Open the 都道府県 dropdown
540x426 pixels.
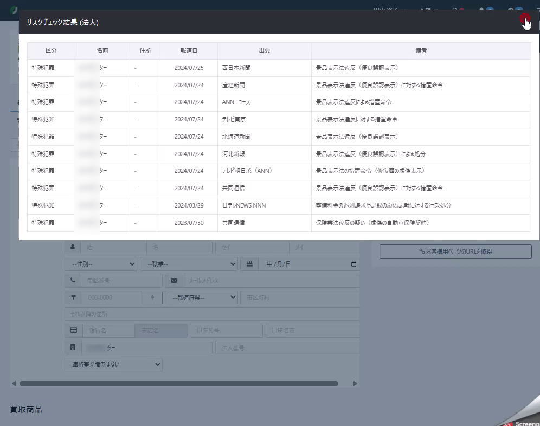pos(201,298)
